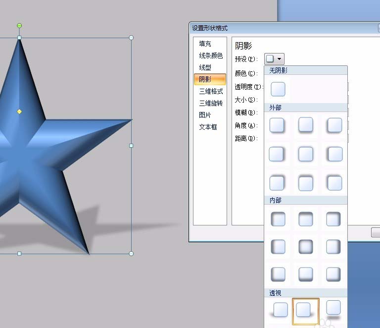Open the 图片 category
The height and width of the screenshot is (328, 380).
pos(205,115)
